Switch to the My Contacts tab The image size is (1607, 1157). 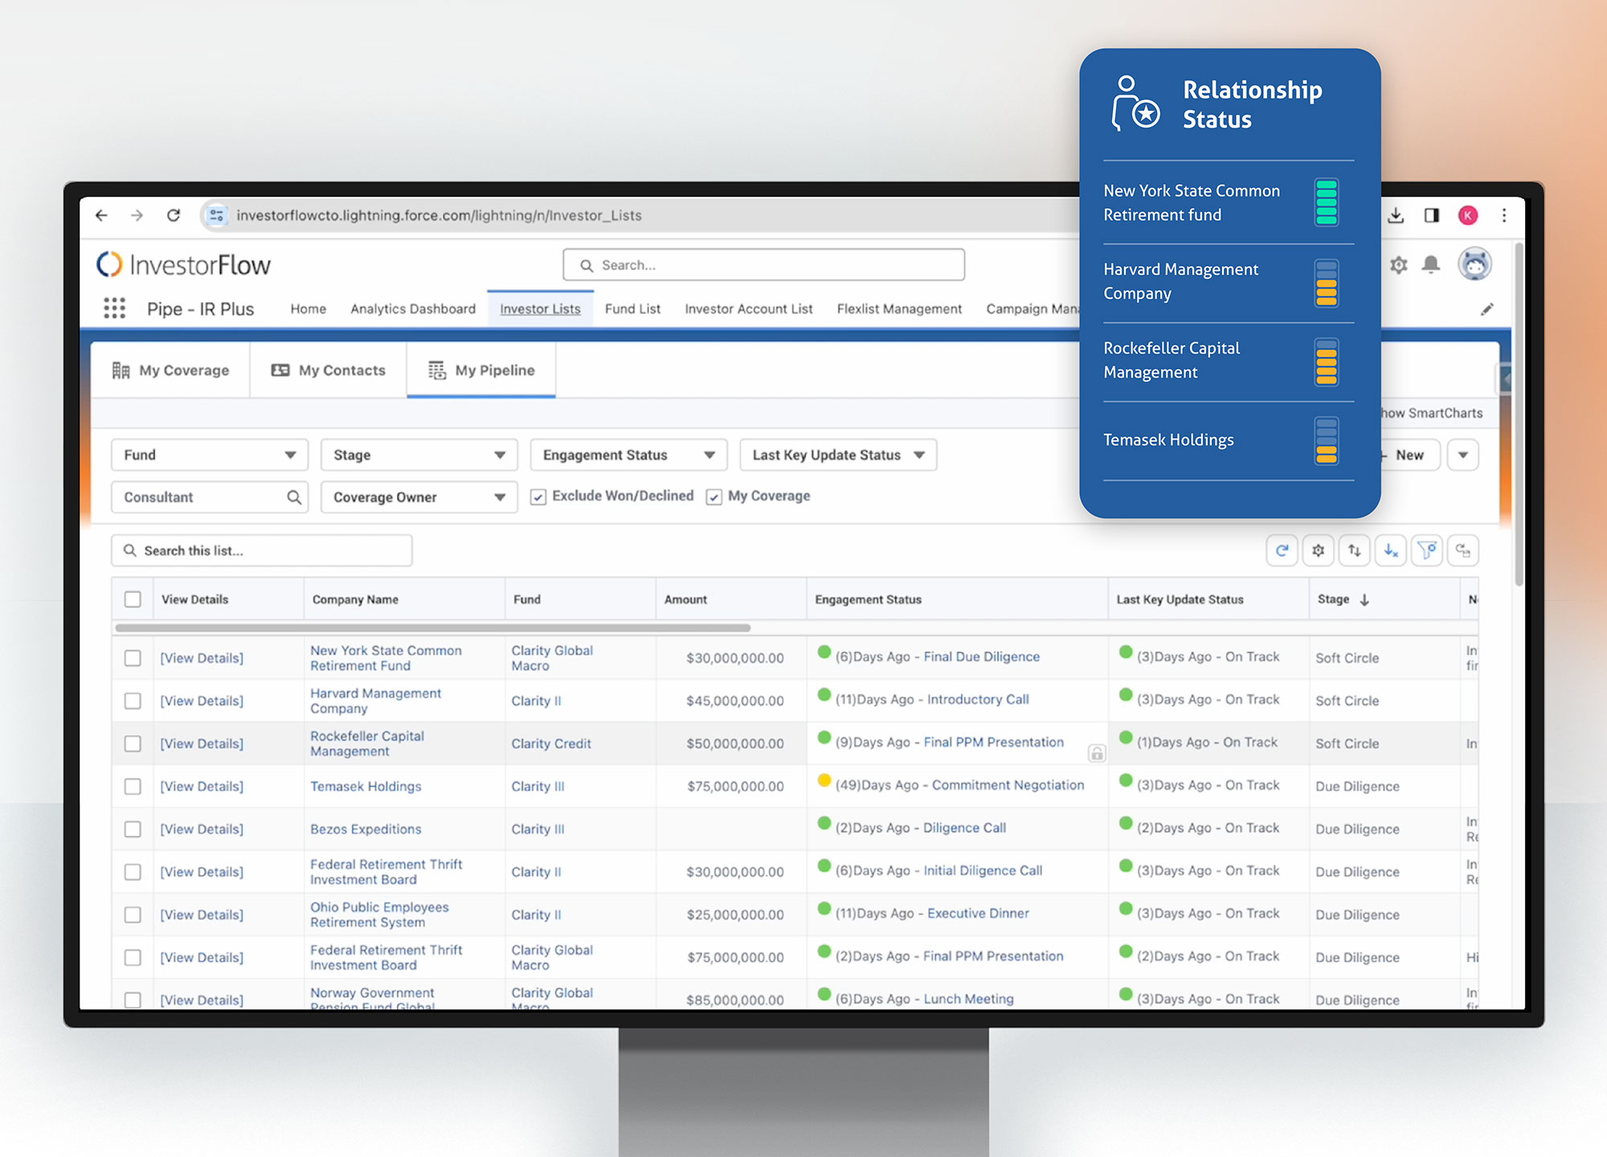[x=328, y=370]
